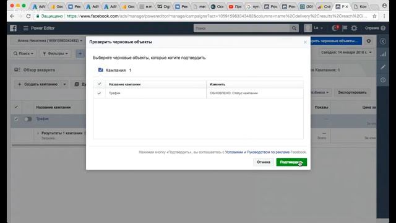Image resolution: width=396 pixels, height=223 pixels.
Task: Open the clock history icon in right sidebar
Action: [x=383, y=80]
